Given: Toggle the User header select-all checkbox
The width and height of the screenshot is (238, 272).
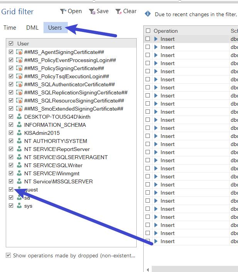Looking at the screenshot, I should click(x=11, y=44).
